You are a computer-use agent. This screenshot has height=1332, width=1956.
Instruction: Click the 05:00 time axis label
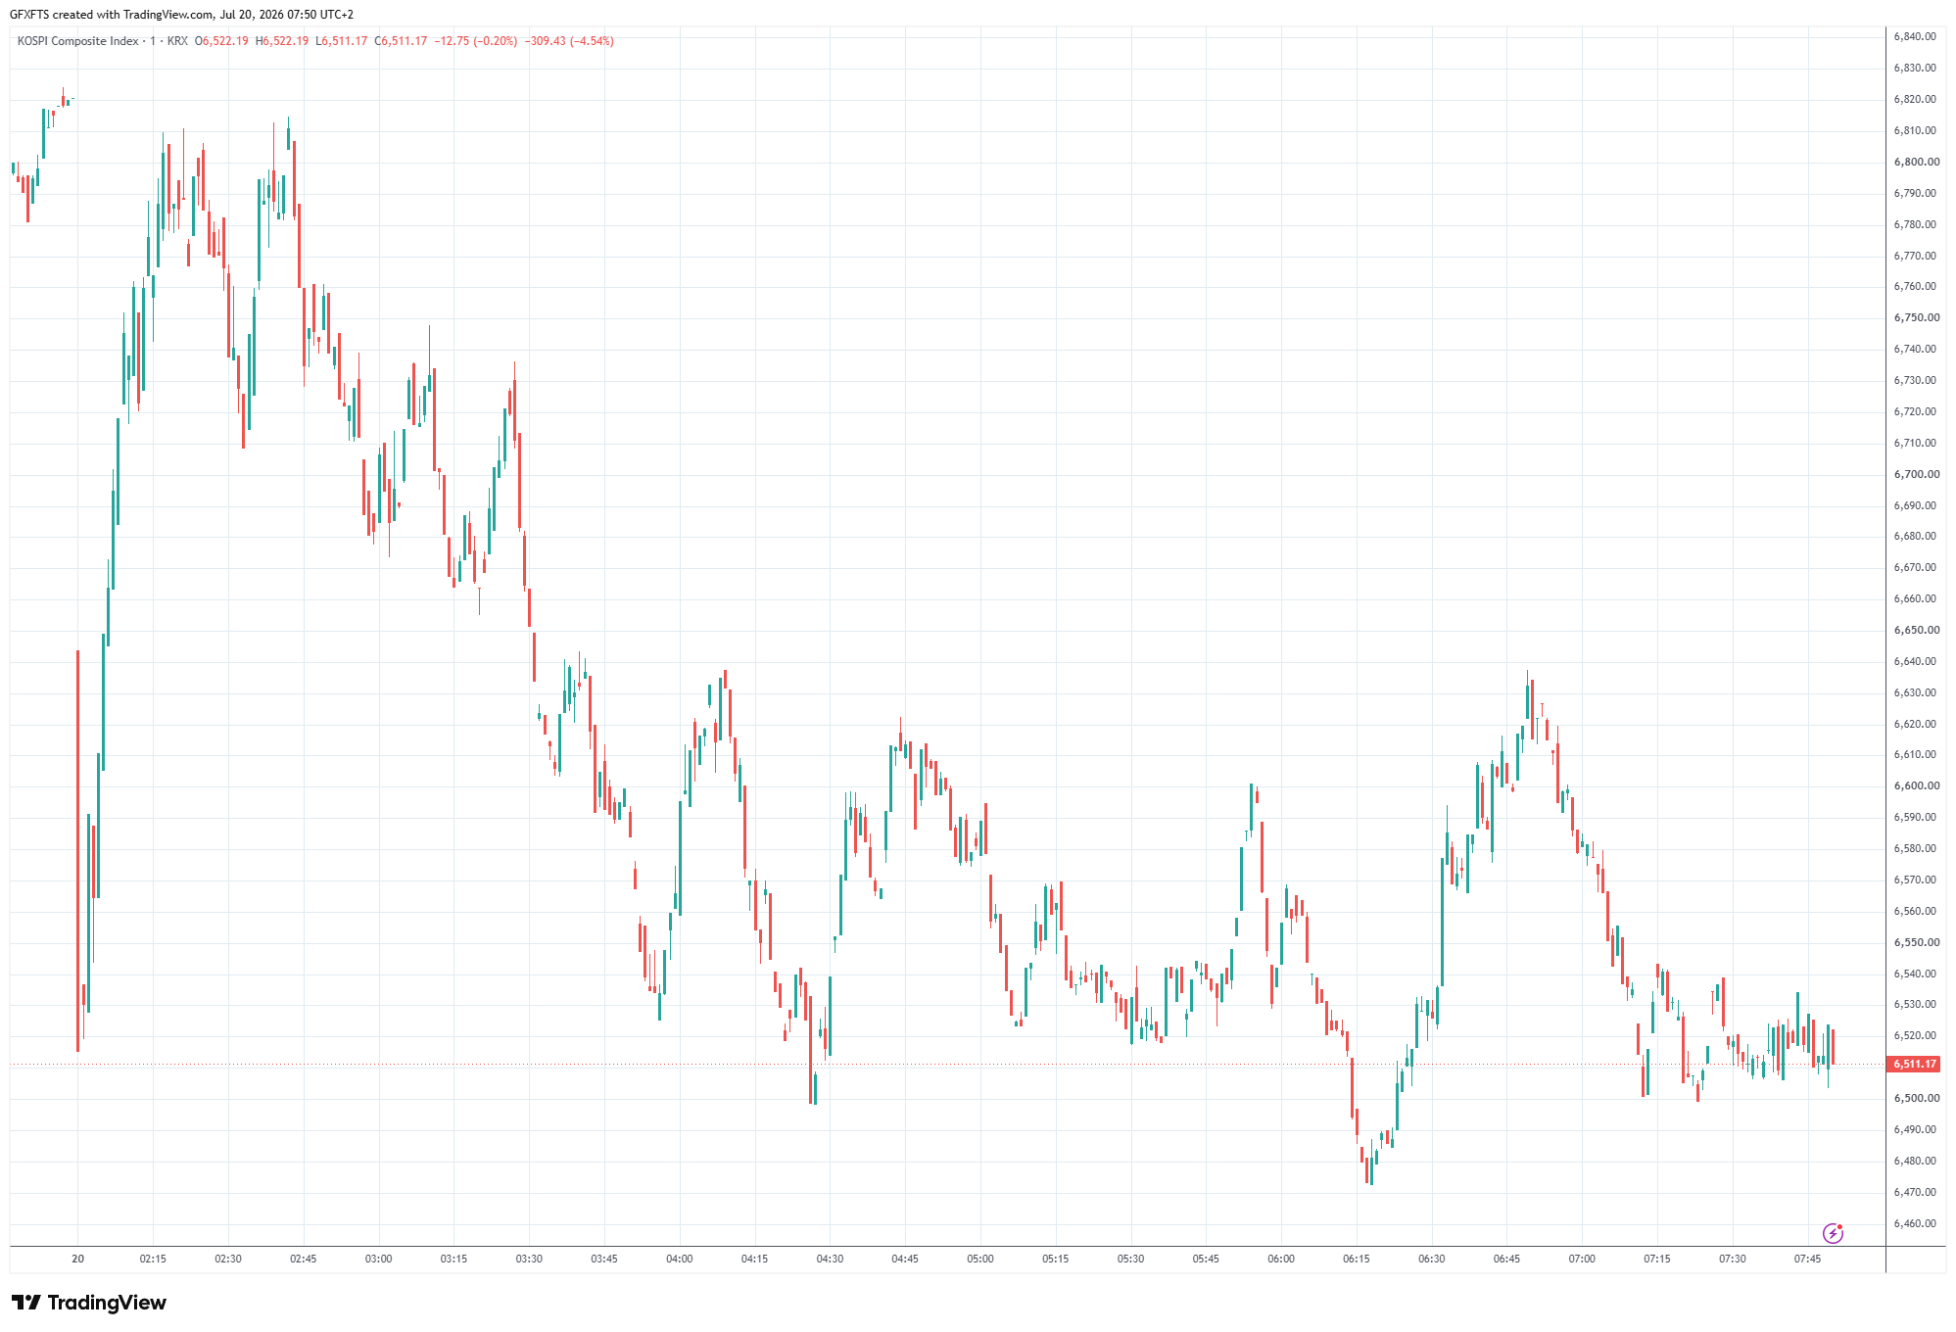pyautogui.click(x=980, y=1260)
